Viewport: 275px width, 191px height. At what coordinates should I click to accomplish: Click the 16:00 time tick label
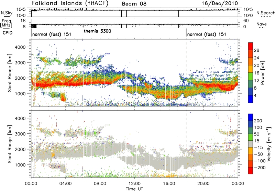pos(169,184)
